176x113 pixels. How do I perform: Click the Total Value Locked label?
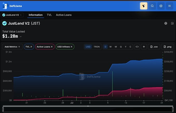(13, 32)
